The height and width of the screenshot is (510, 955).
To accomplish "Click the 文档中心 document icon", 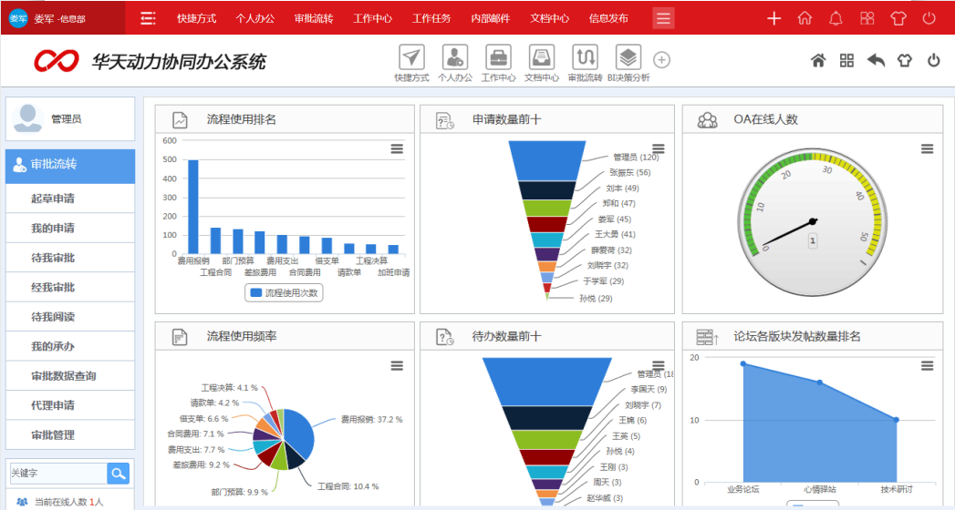I will pyautogui.click(x=541, y=57).
